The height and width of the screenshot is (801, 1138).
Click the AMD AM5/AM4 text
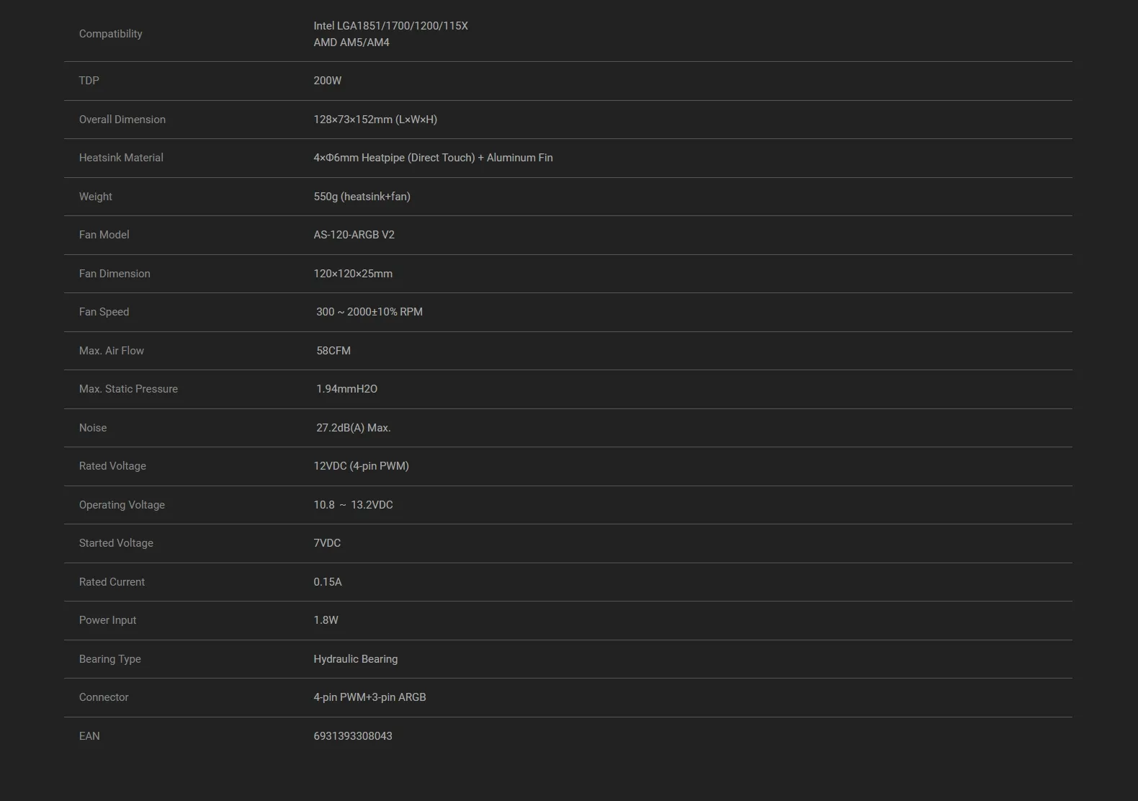(351, 42)
